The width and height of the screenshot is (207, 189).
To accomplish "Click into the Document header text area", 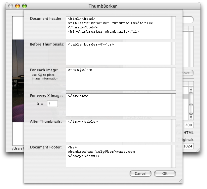I will (x=118, y=28).
